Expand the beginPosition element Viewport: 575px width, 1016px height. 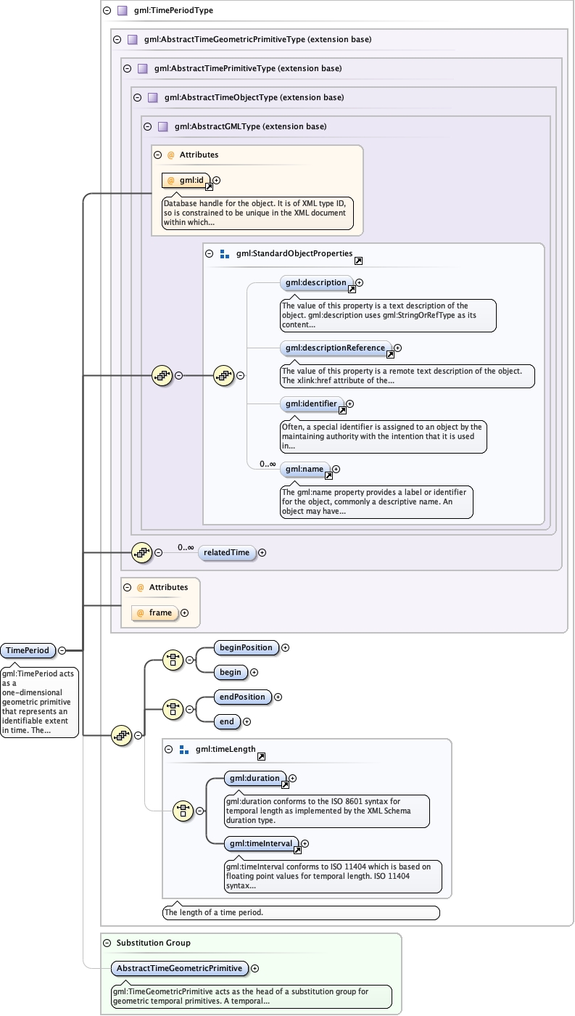tap(285, 647)
